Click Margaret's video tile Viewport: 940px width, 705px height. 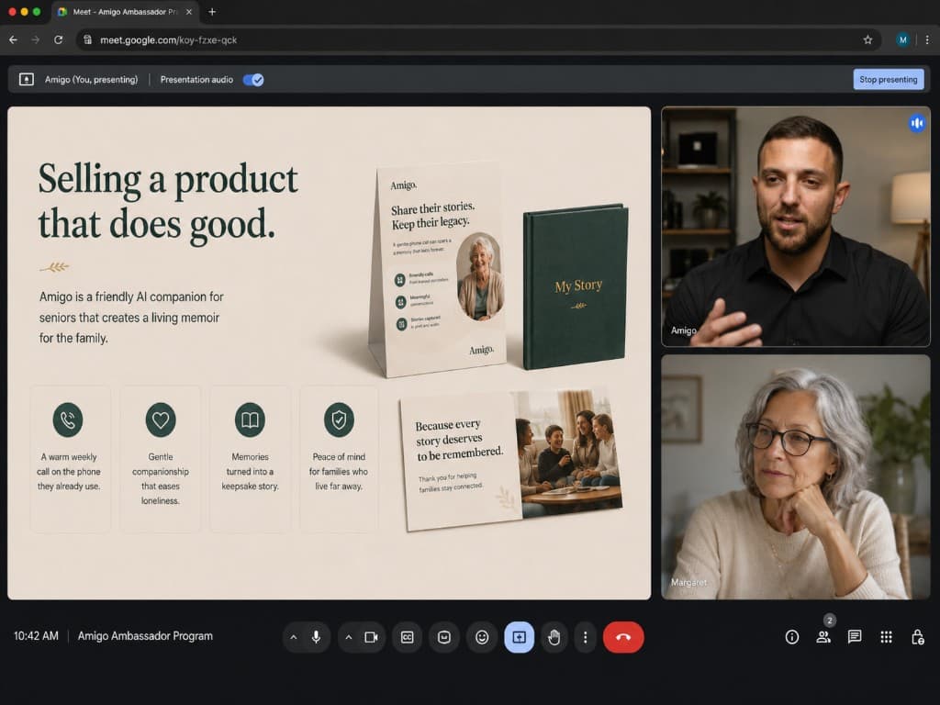pos(796,476)
